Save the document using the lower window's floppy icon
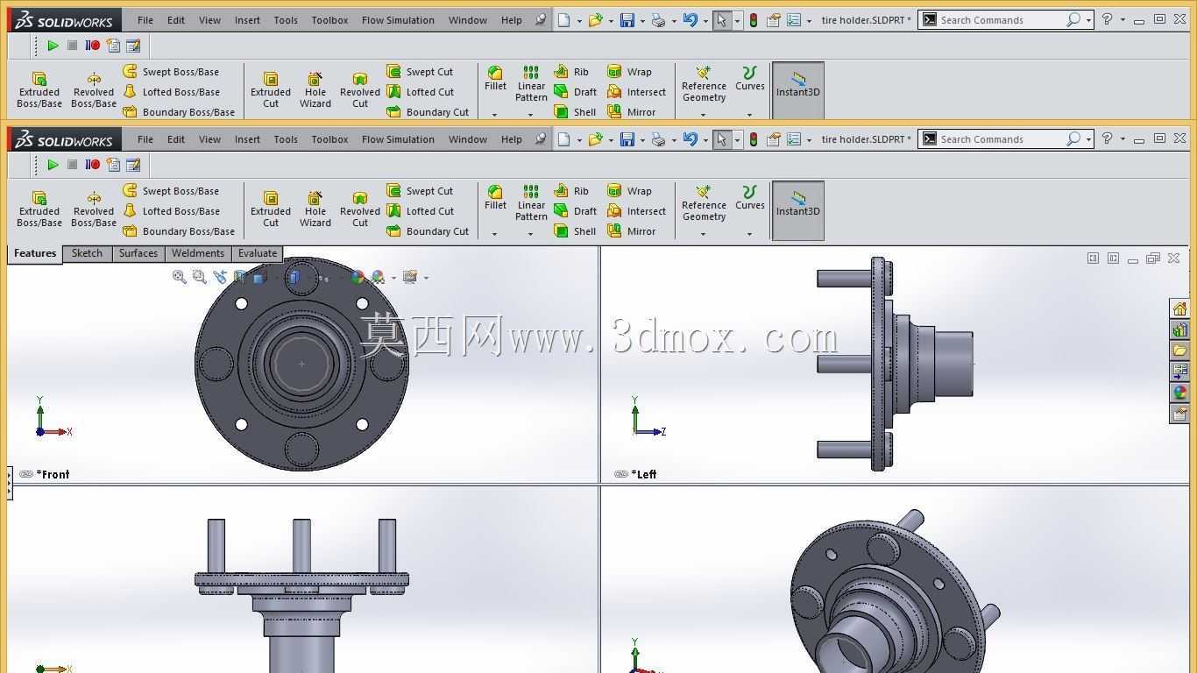1197x673 pixels. coord(627,139)
